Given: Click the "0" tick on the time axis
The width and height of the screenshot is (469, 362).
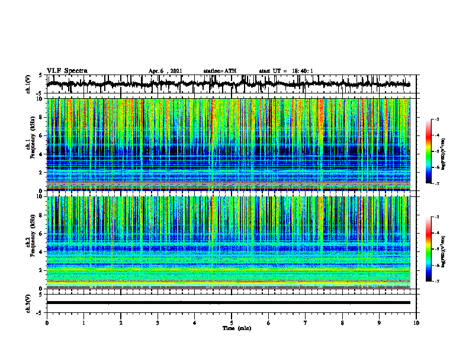Looking at the screenshot, I should click(x=47, y=323).
